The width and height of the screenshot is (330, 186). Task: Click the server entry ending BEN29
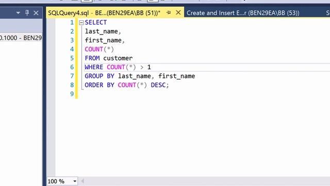coord(21,38)
